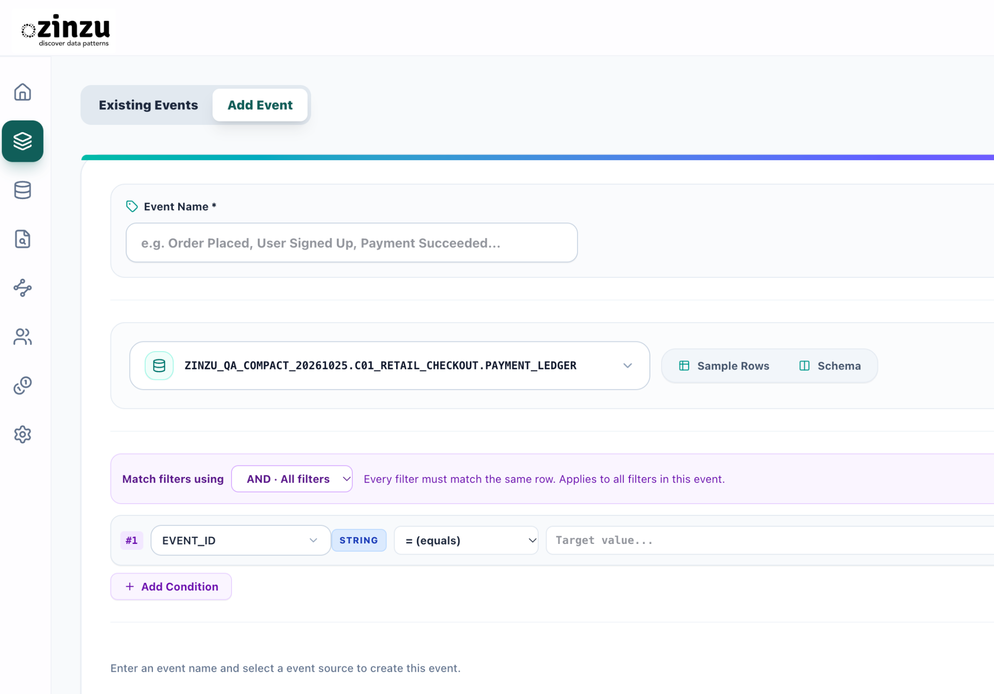The width and height of the screenshot is (994, 694).
Task: Switch to the Add Event tab
Action: coord(260,105)
